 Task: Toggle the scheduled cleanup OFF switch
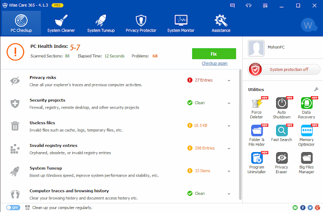pos(13,207)
